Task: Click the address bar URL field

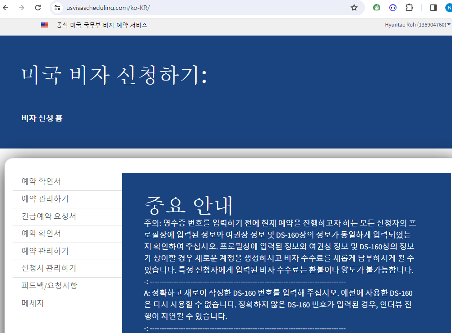Action: coord(203,8)
